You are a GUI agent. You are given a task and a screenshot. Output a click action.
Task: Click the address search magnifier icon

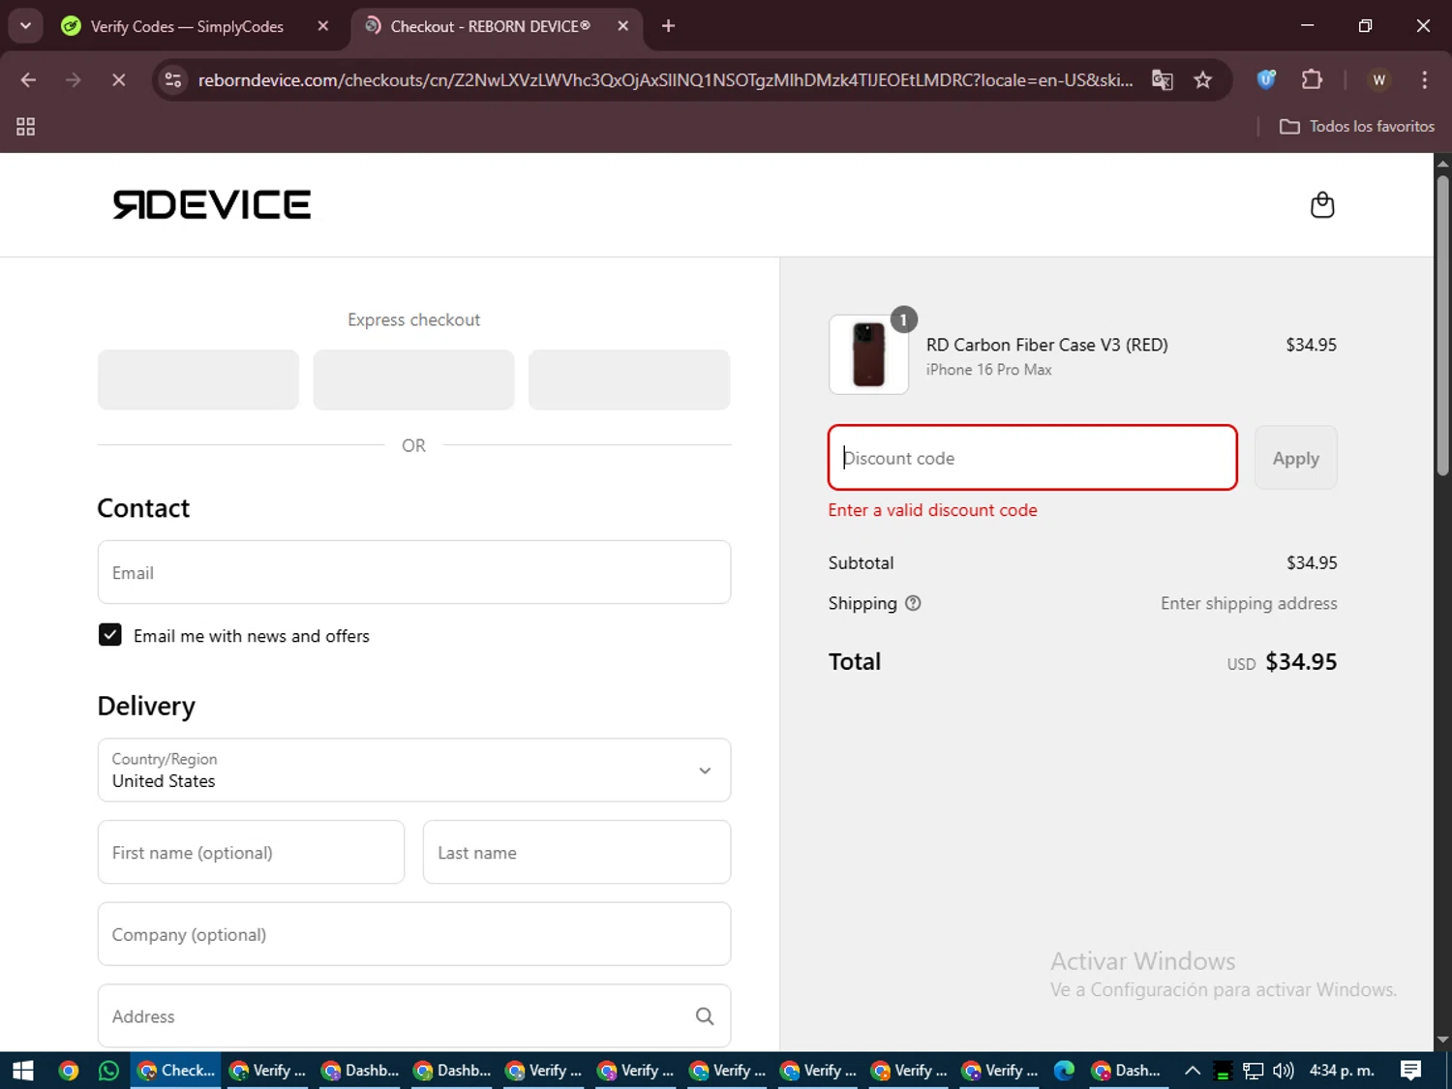click(x=705, y=1016)
